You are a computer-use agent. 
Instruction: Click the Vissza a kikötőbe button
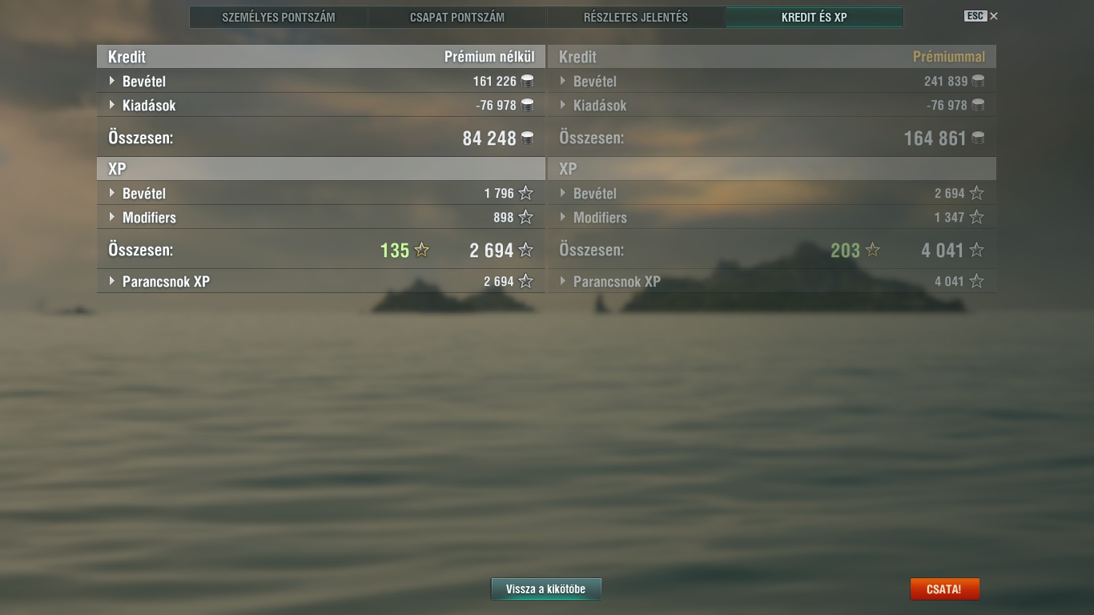545,589
